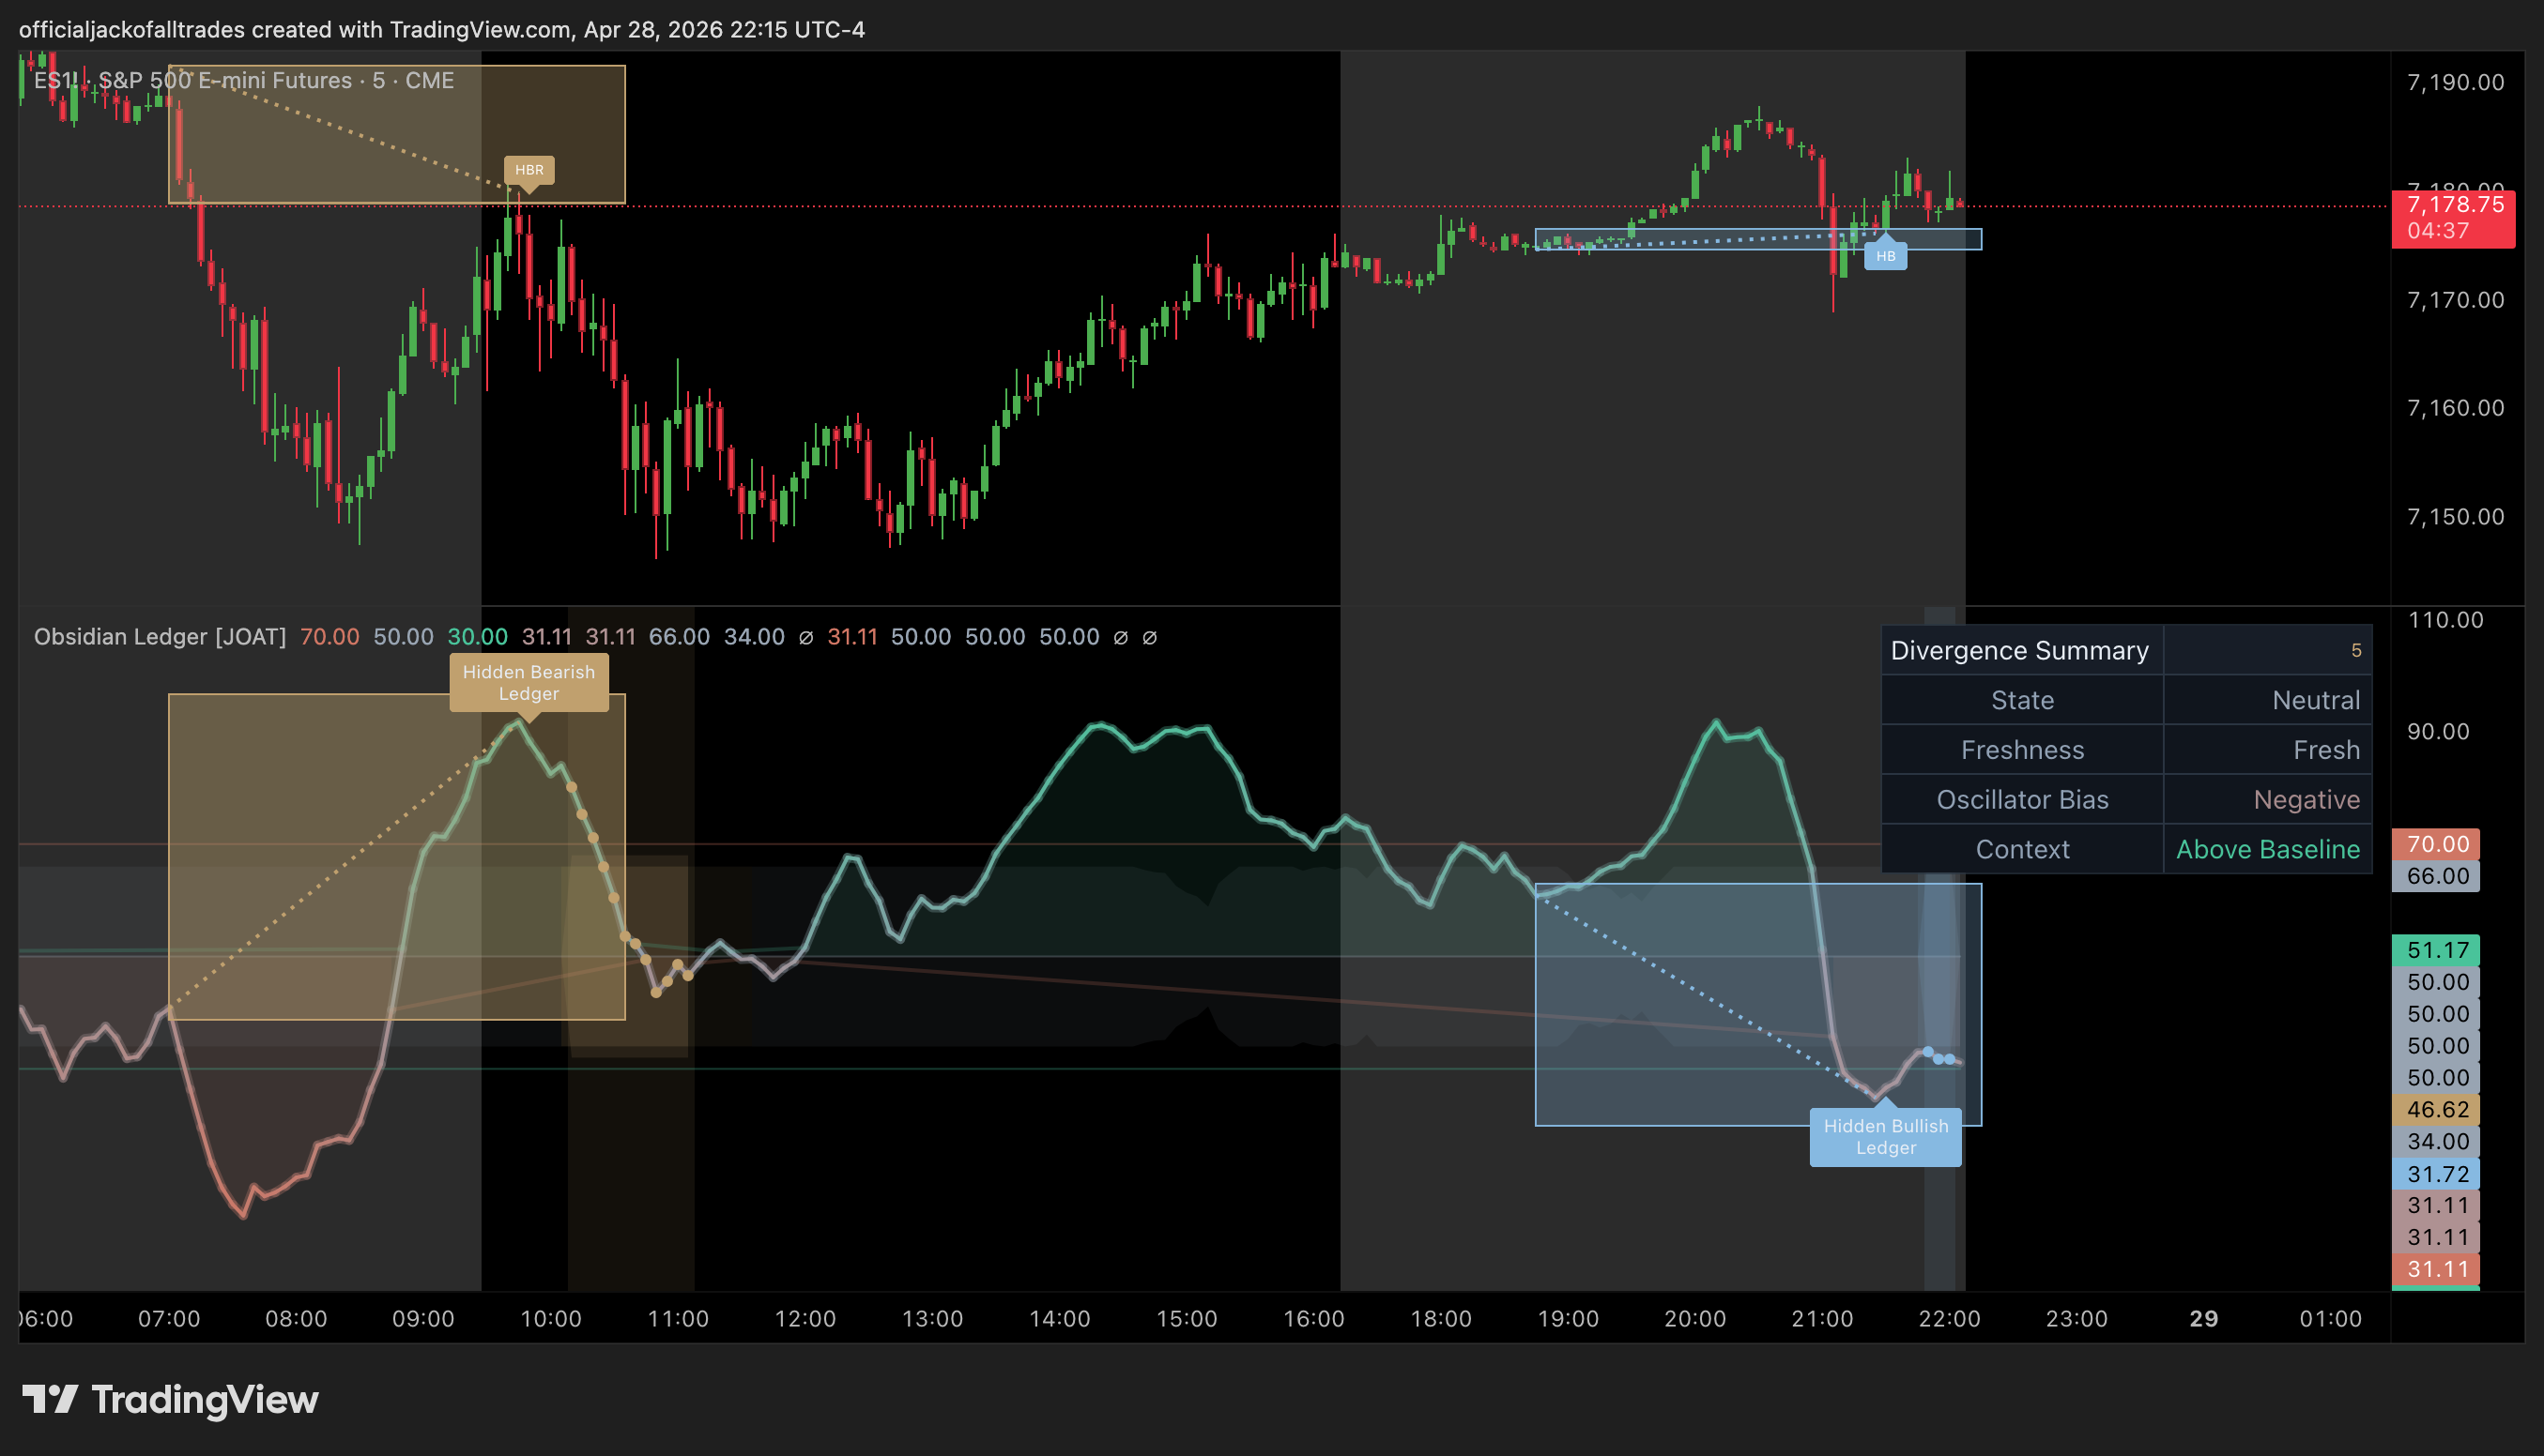Click the 13:00 time axis label

click(x=932, y=1319)
